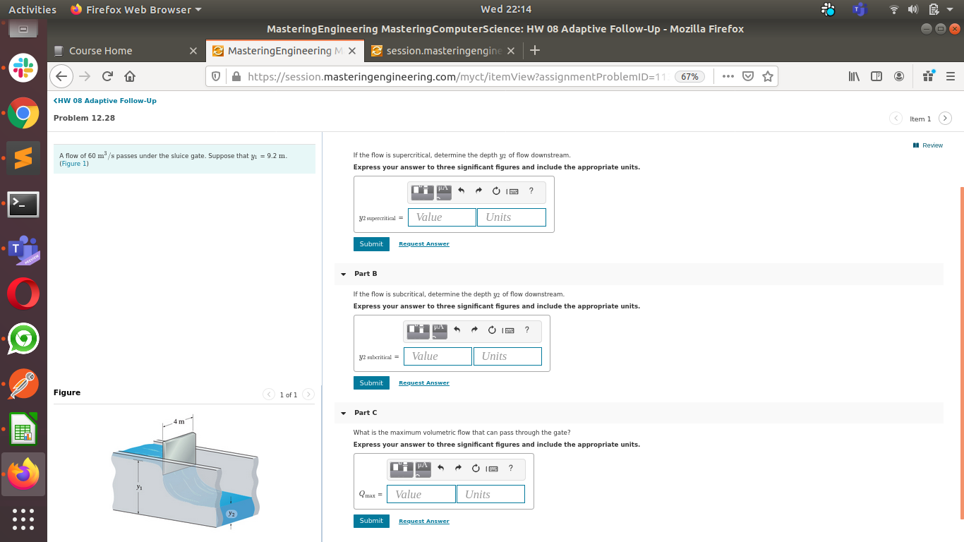Open the units (μA) symbol menu in Part B
The width and height of the screenshot is (964, 542).
(438, 331)
